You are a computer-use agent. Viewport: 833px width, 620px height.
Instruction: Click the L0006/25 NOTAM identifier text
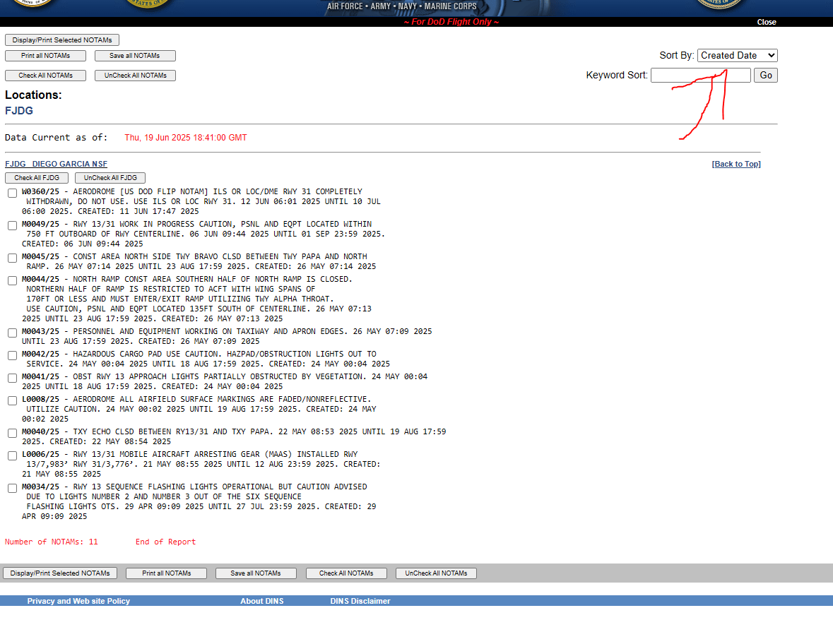(40, 454)
